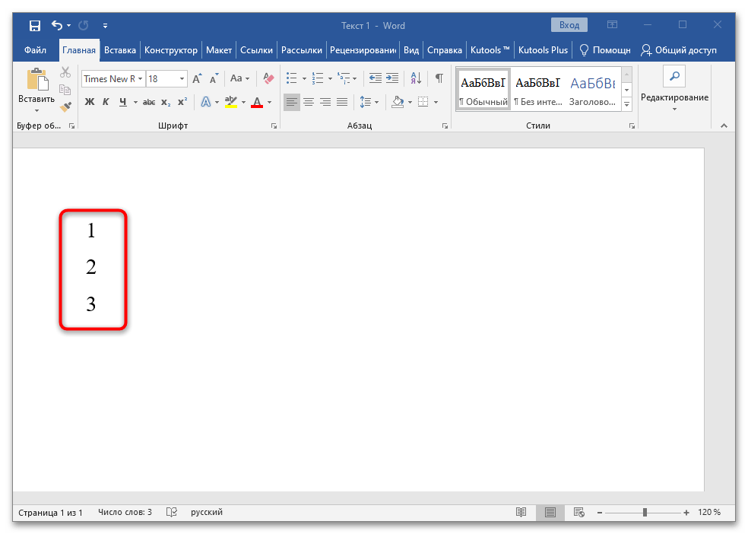Open the Файл menu

coord(35,50)
